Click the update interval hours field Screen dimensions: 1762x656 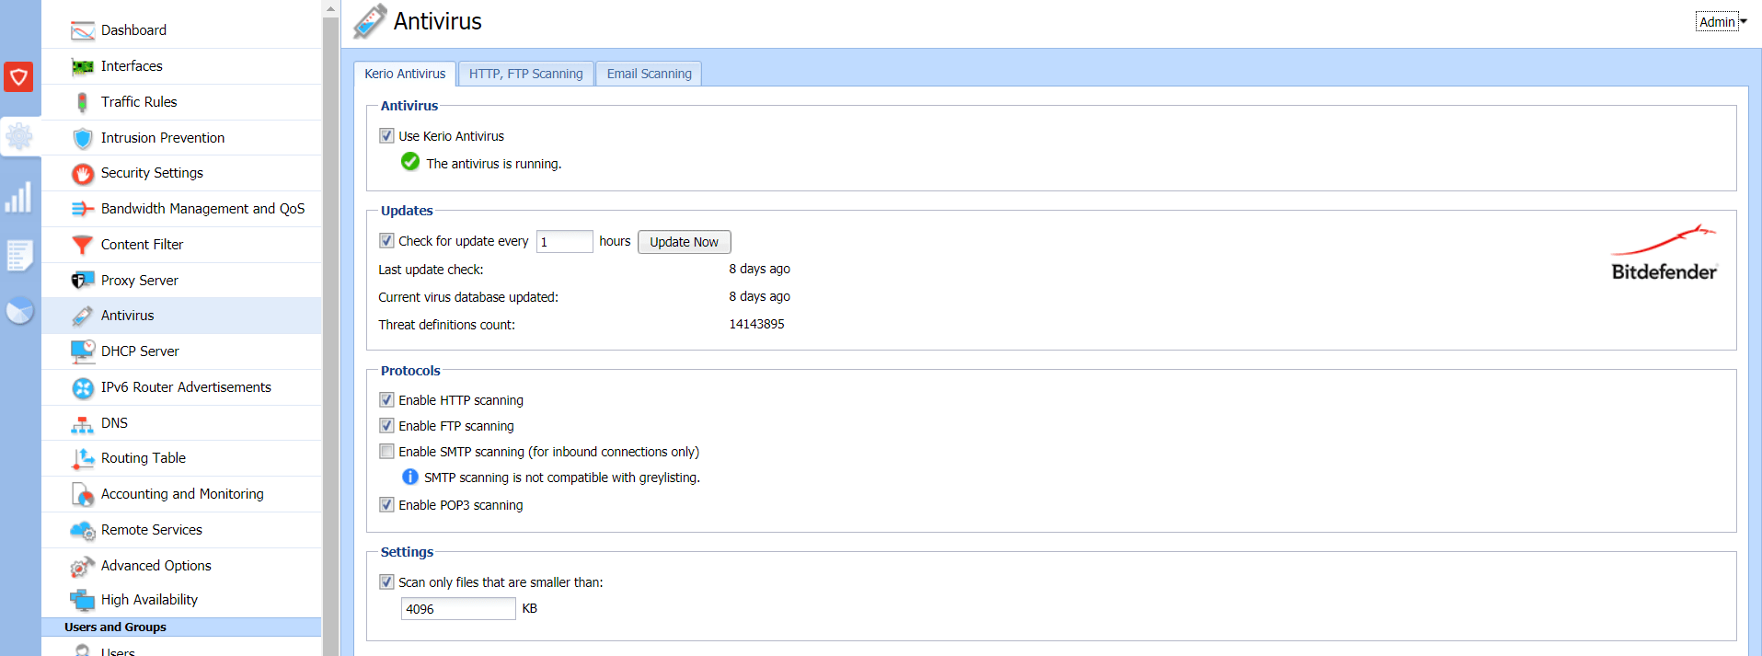point(564,242)
